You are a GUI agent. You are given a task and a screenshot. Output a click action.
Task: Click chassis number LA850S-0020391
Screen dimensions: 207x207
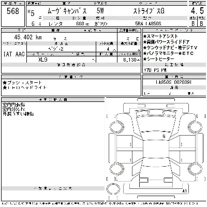(x=173, y=82)
